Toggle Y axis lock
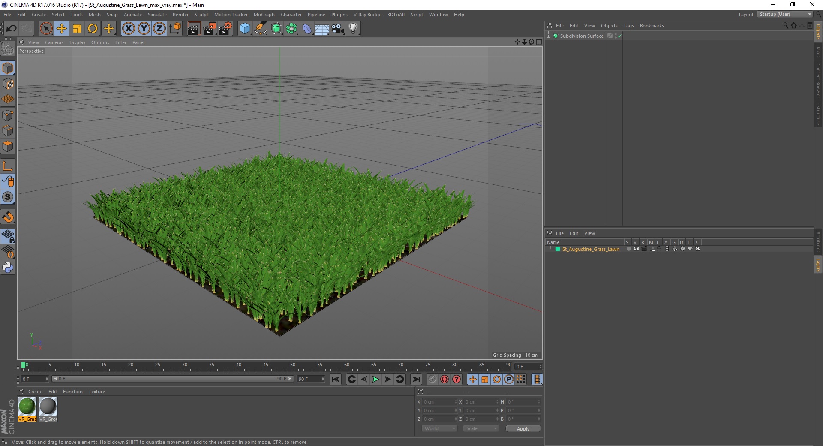Screen dimensions: 823x446 click(144, 29)
